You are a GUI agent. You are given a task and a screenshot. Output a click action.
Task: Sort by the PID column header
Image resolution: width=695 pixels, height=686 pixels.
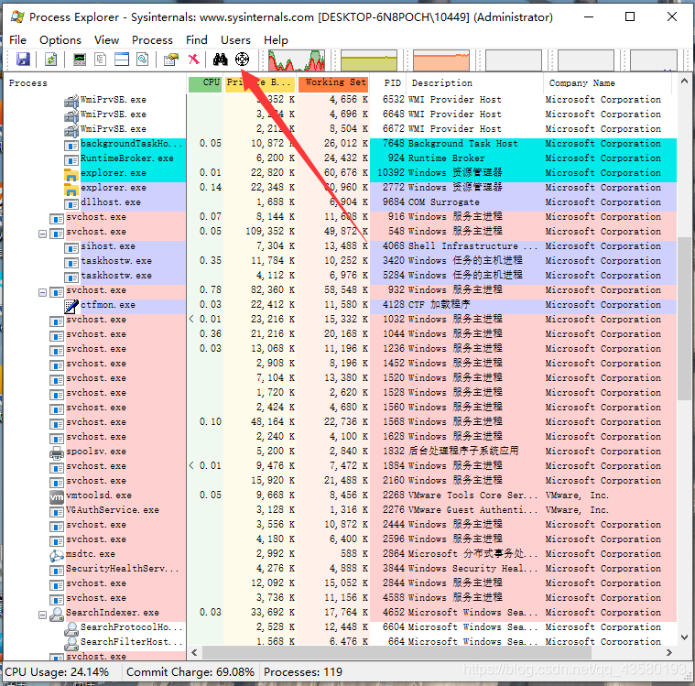pos(386,83)
